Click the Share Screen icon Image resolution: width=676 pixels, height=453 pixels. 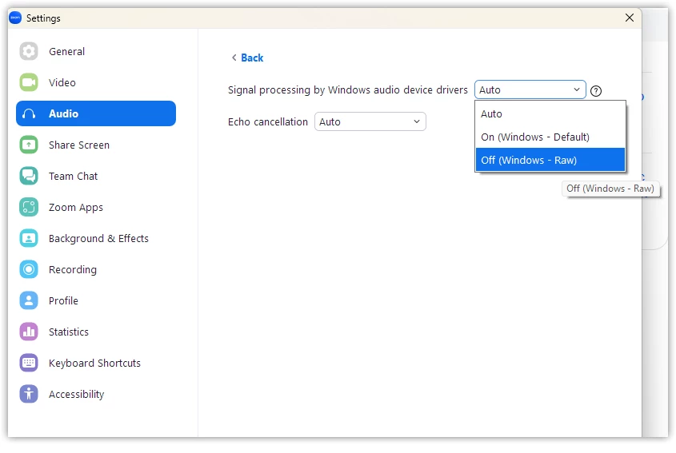click(x=29, y=145)
